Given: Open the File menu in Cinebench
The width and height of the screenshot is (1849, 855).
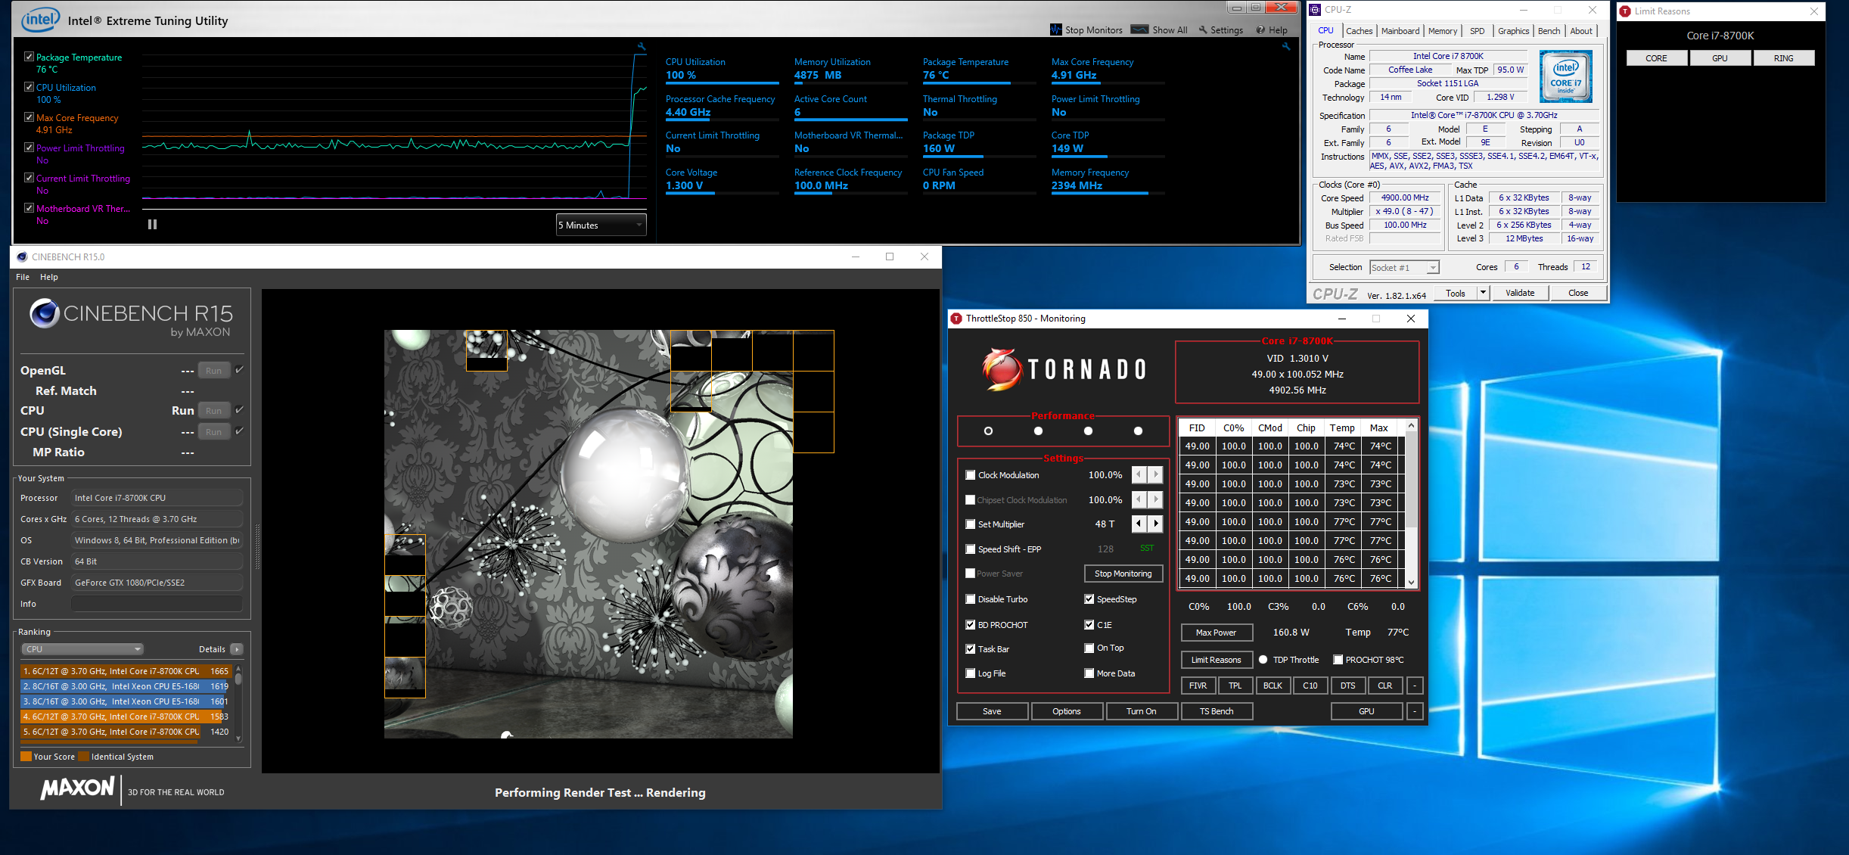Looking at the screenshot, I should (23, 277).
